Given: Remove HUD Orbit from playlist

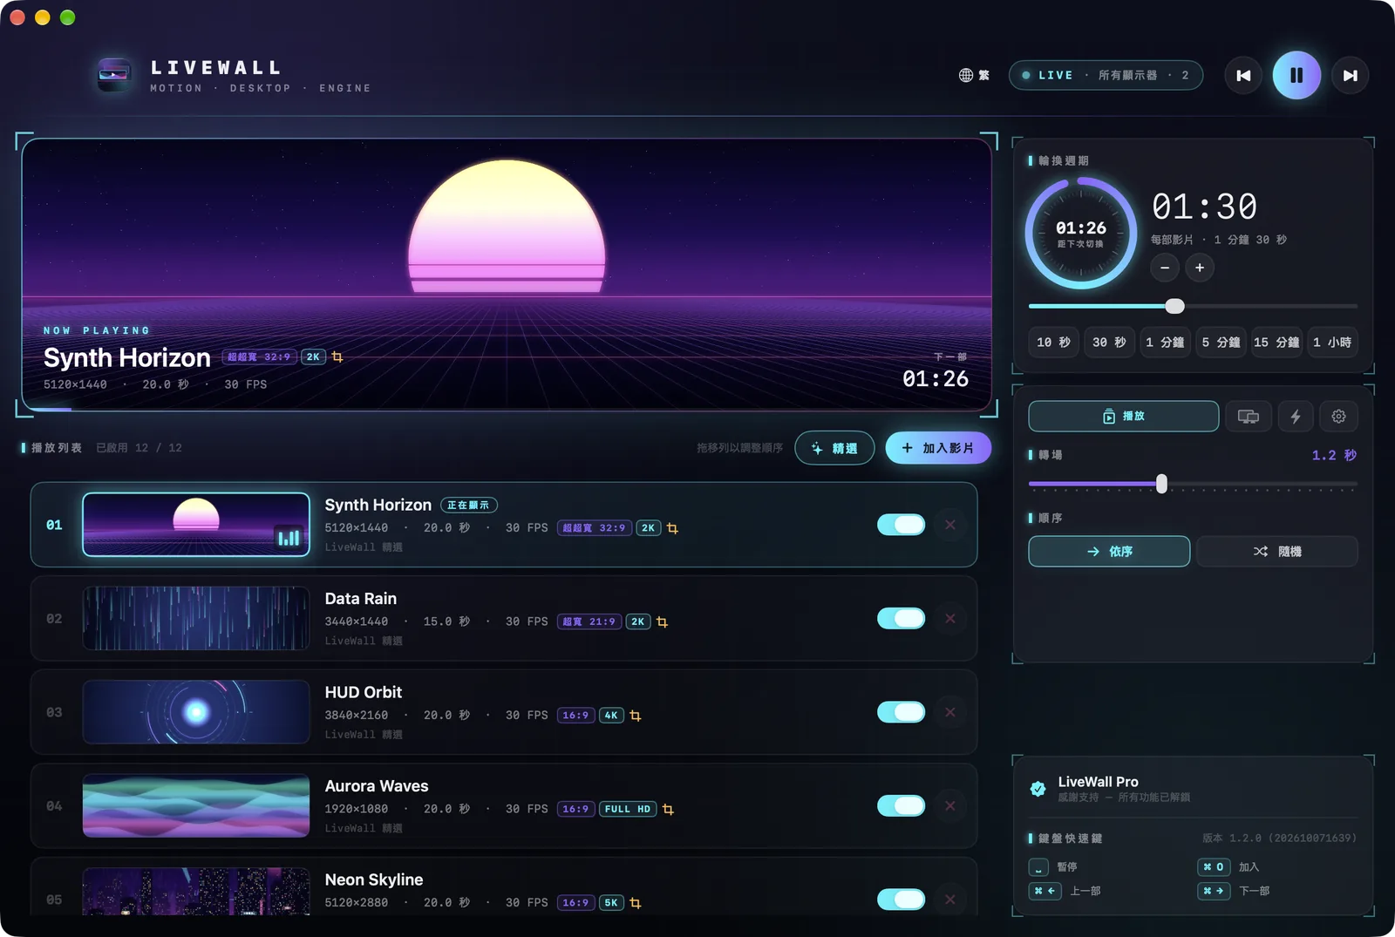Looking at the screenshot, I should click(950, 712).
